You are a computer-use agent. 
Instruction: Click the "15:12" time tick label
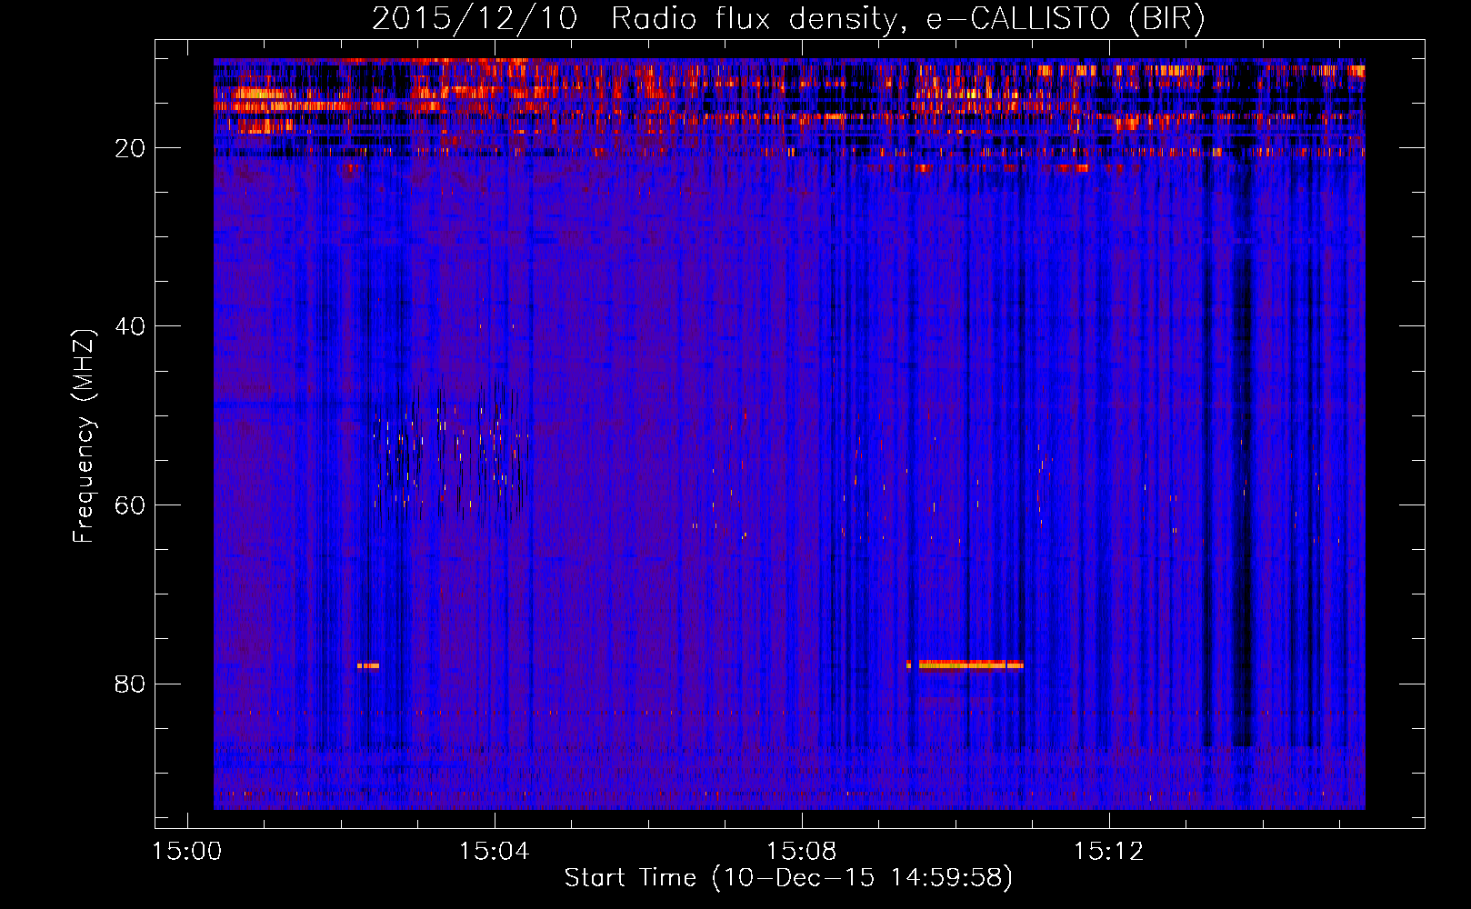click(x=1109, y=852)
